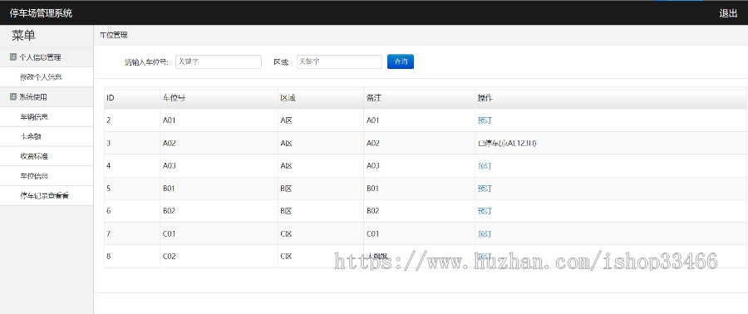Open 车位信息 in the sidebar
Screen dimensions: 748x314
pyautogui.click(x=34, y=176)
